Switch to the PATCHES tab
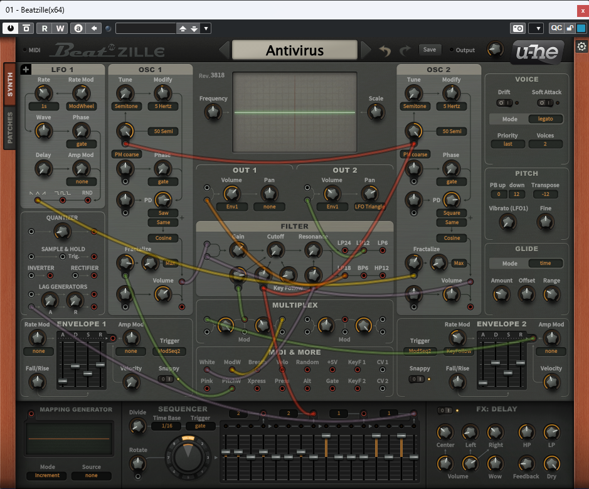 (x=10, y=128)
